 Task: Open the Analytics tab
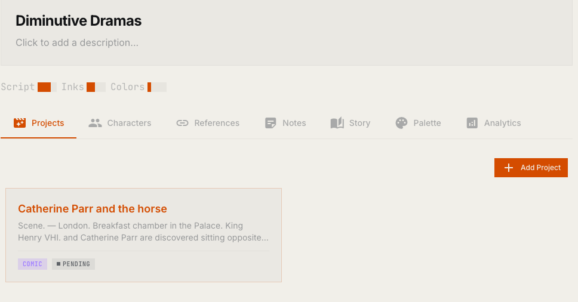tap(494, 123)
